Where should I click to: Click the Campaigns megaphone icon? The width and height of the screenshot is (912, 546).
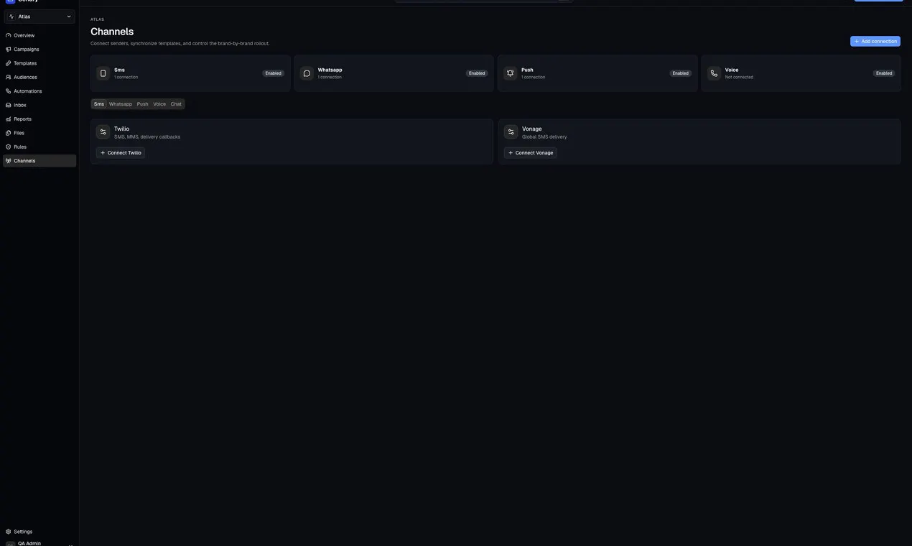tap(9, 50)
